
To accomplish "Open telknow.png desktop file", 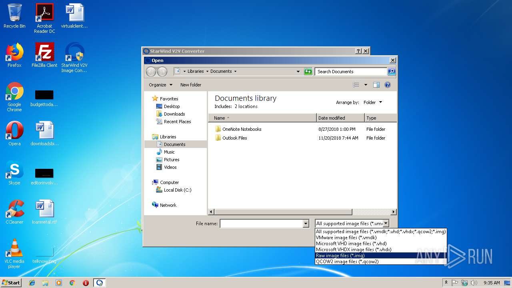I will [44, 255].
